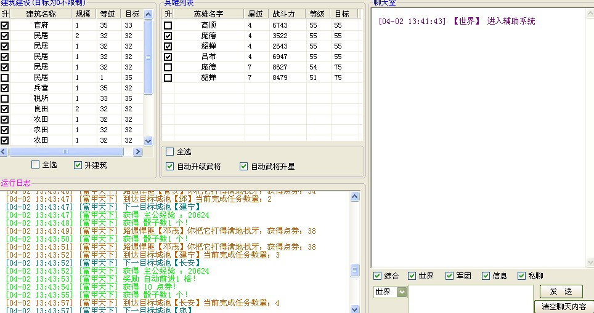The height and width of the screenshot is (313, 594).
Task: Click the 星级 column header
Action: click(256, 14)
